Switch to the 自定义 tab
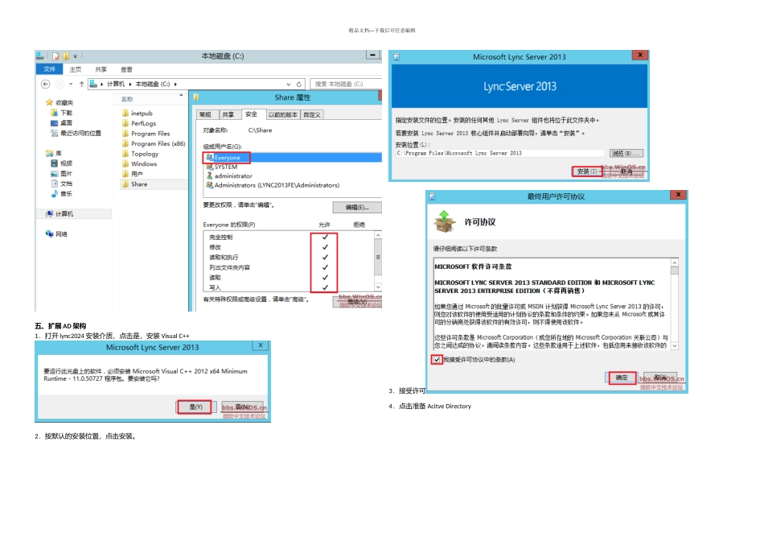764x541 pixels. click(x=312, y=114)
